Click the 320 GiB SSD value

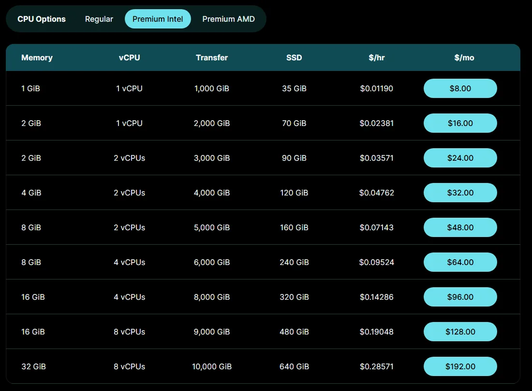(294, 297)
